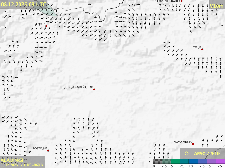Click the 08.12.2025 09 UTC timestamp
225x168 pixels.
(x=23, y=4)
